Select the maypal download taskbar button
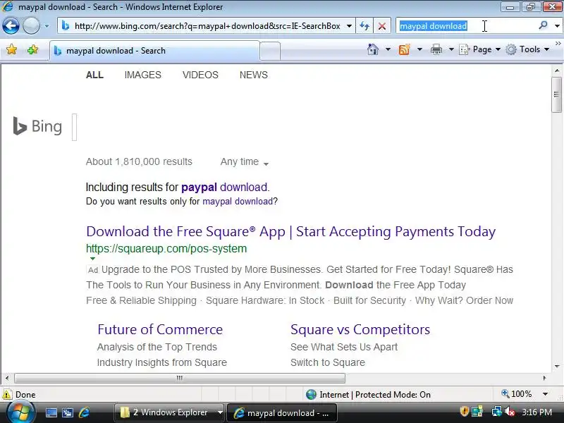The image size is (564, 423). click(282, 413)
